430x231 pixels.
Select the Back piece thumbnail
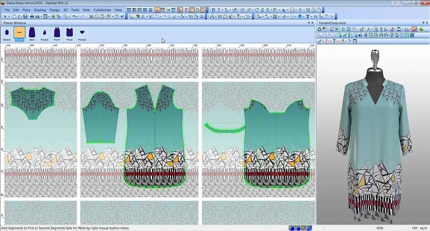coord(32,34)
